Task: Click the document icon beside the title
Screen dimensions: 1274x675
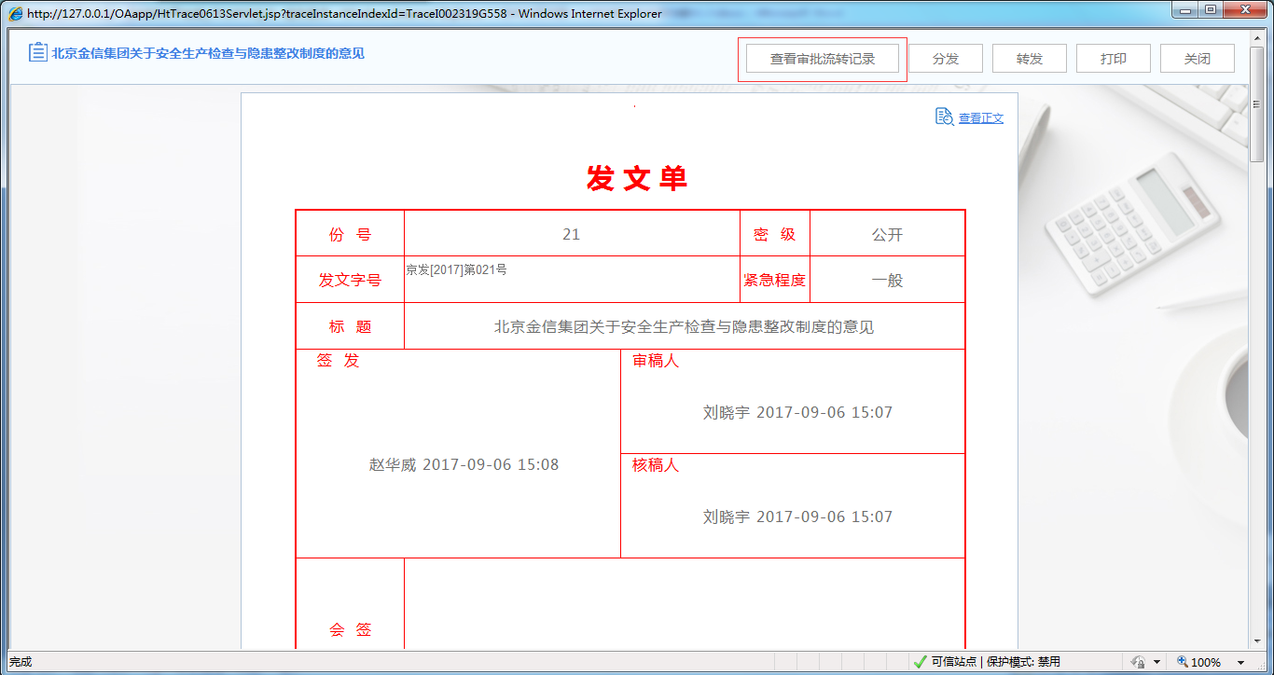Action: click(x=35, y=52)
